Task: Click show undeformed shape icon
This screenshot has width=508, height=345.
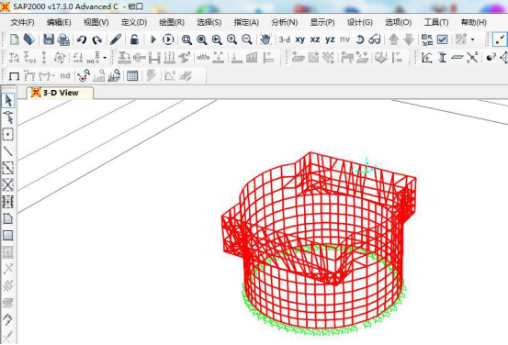Action: (x=14, y=76)
